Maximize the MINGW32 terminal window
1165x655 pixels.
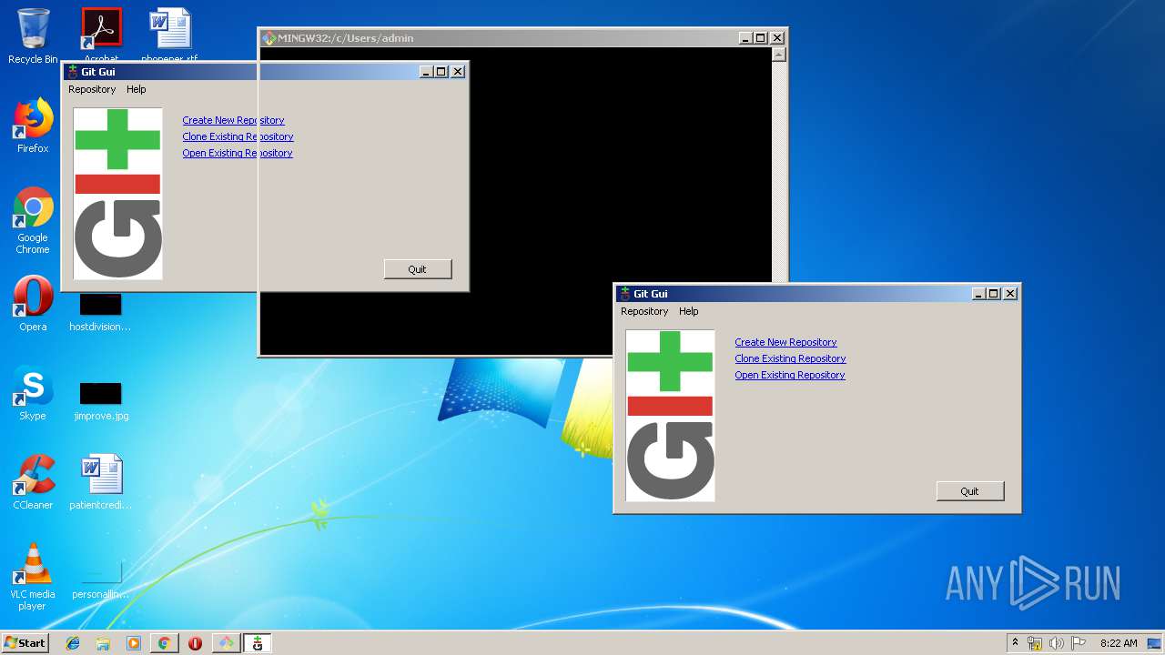[761, 38]
